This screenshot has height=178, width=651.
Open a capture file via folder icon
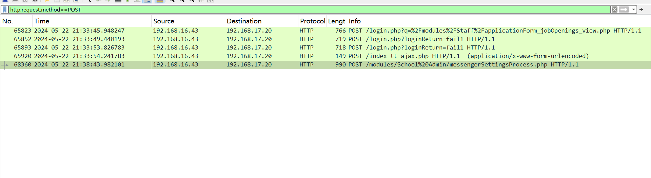click(47, 1)
